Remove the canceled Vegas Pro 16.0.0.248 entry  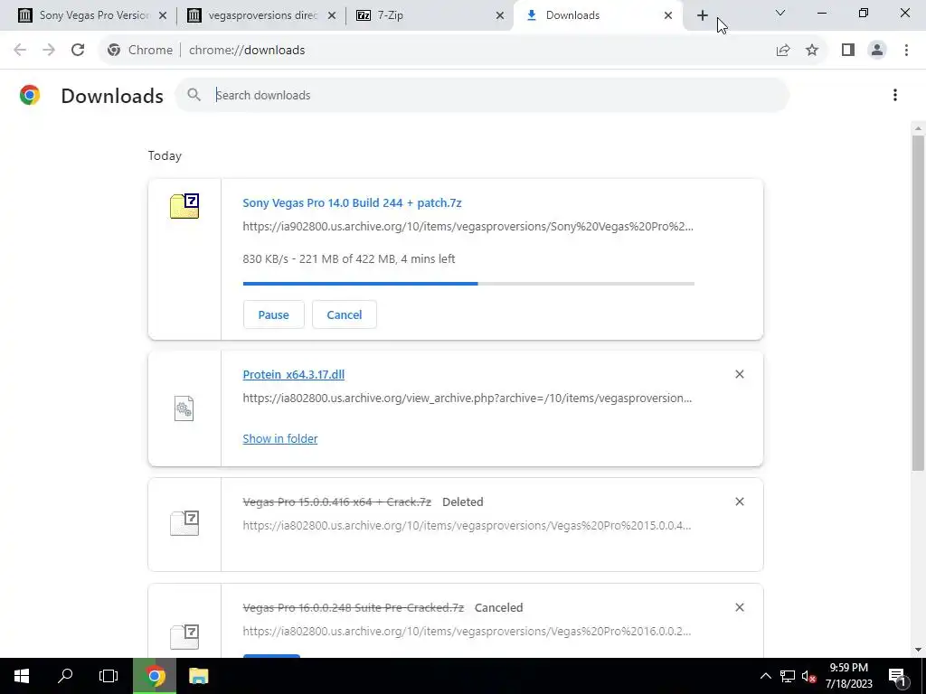click(740, 607)
